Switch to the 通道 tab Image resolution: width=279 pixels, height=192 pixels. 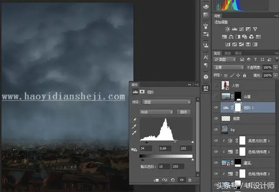(228, 53)
